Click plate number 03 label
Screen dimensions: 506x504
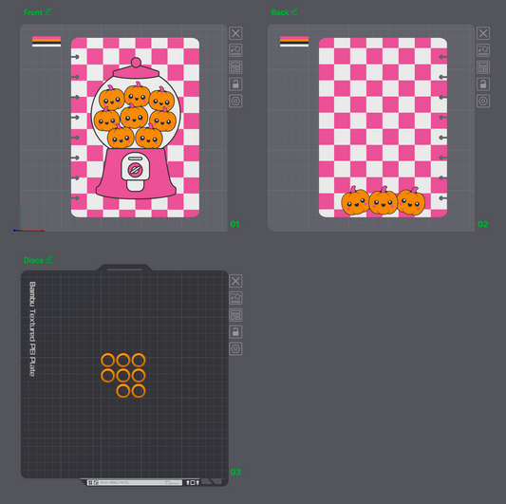coord(235,472)
